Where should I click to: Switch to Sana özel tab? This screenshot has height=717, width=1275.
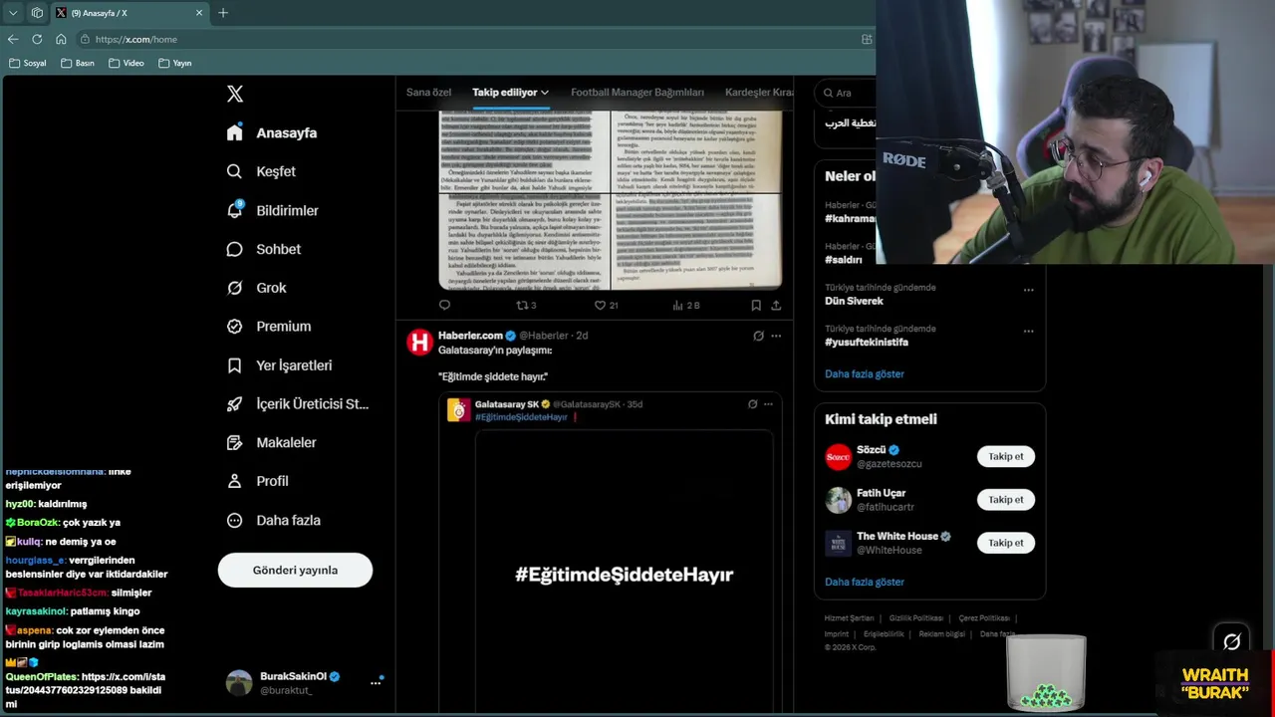click(428, 92)
